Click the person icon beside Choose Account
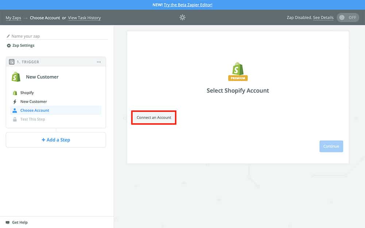The width and height of the screenshot is (365, 228). pyautogui.click(x=15, y=111)
